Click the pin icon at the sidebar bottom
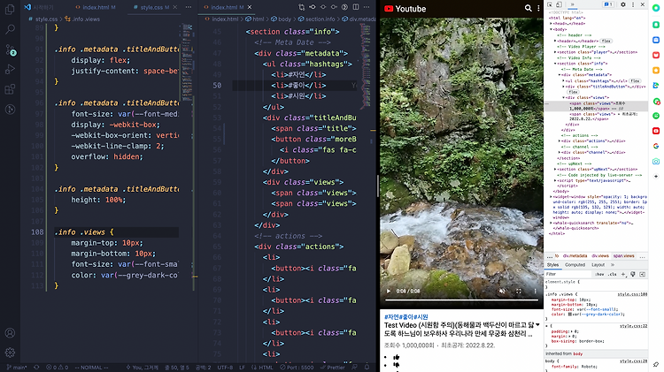 [656, 364]
